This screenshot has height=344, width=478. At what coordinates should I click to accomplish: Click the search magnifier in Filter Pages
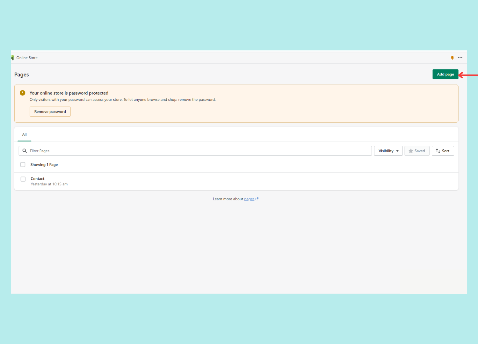[x=25, y=151]
